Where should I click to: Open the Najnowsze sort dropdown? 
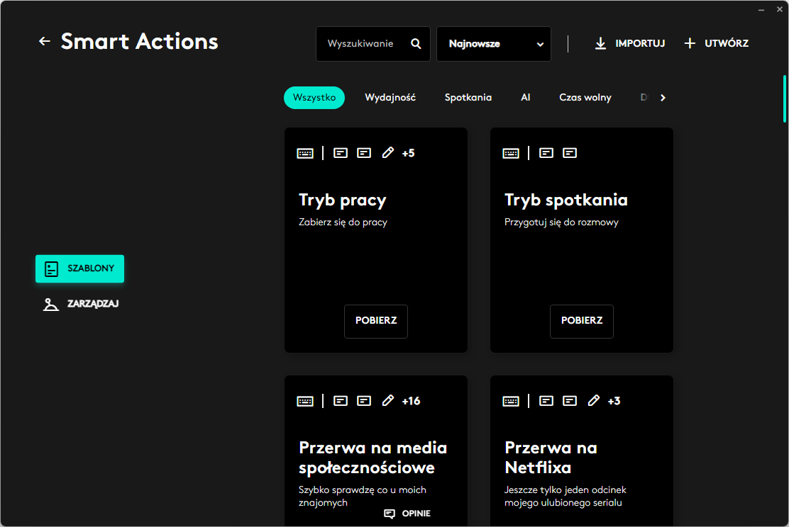point(494,44)
